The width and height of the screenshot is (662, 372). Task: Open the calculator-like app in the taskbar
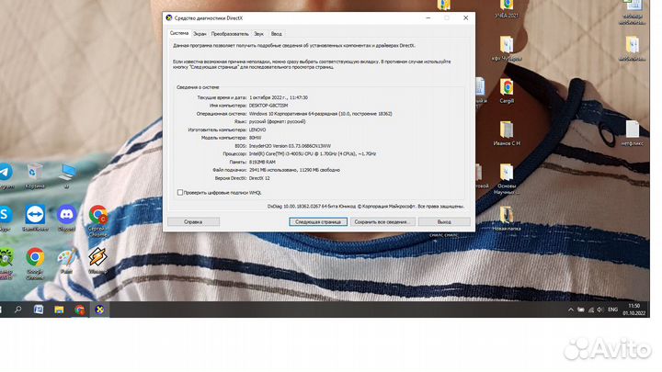[39, 310]
